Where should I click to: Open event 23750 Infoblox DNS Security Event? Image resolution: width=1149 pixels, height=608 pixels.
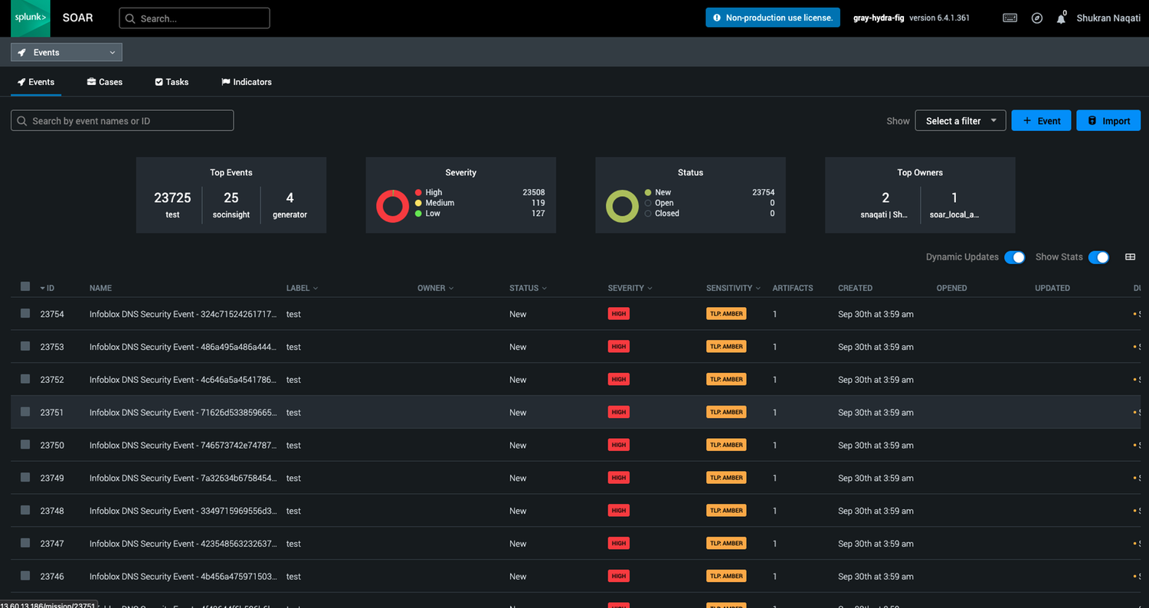[x=183, y=445]
